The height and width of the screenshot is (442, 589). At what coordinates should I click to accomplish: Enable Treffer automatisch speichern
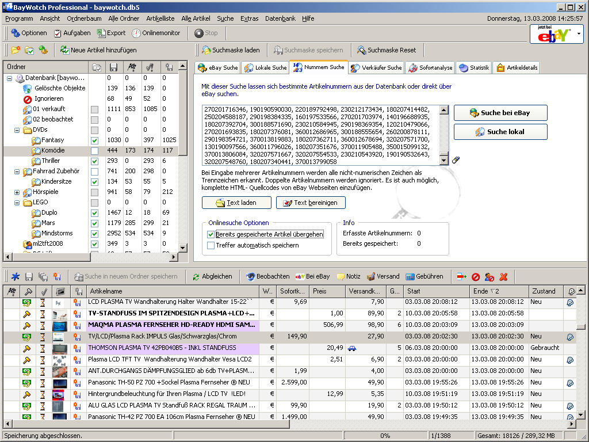tap(211, 245)
